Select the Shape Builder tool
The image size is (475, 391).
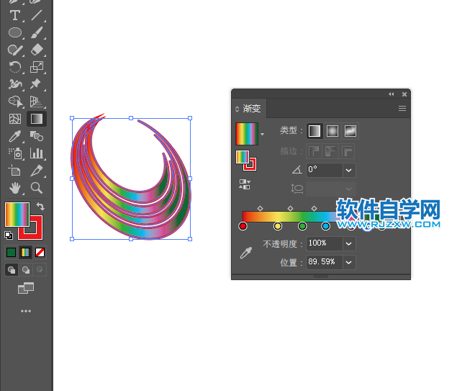[x=15, y=102]
